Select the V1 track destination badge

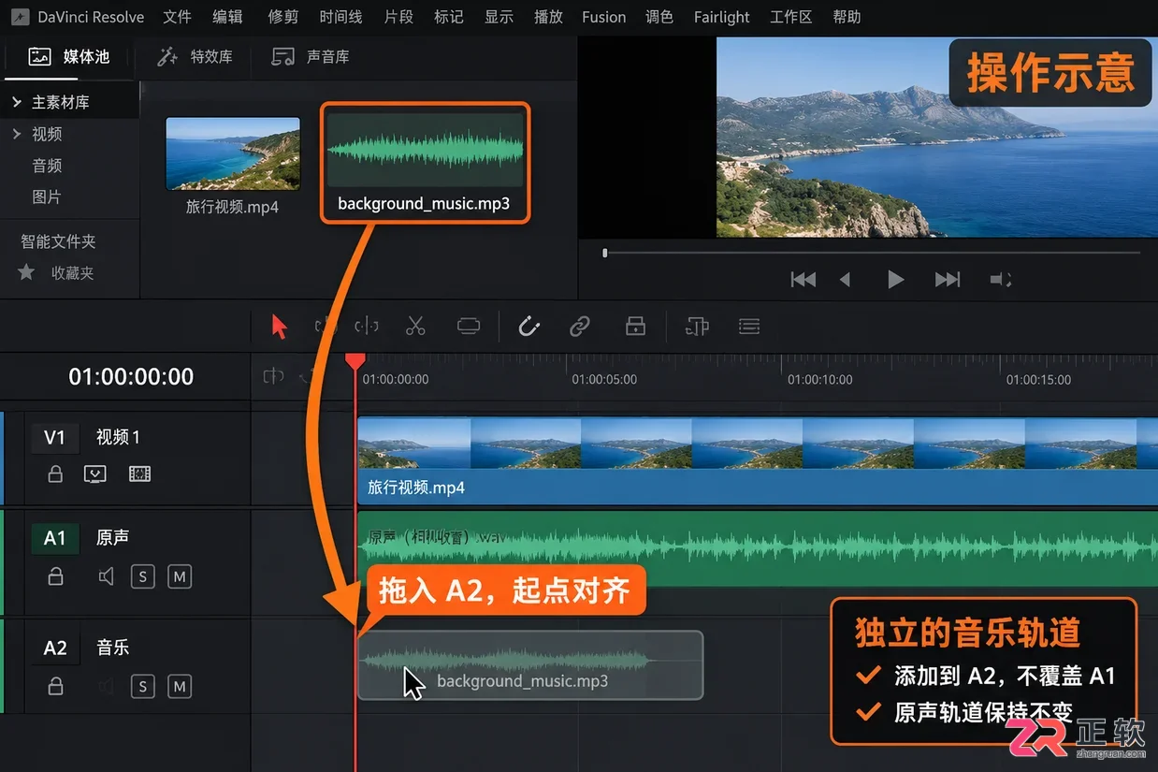pyautogui.click(x=54, y=437)
